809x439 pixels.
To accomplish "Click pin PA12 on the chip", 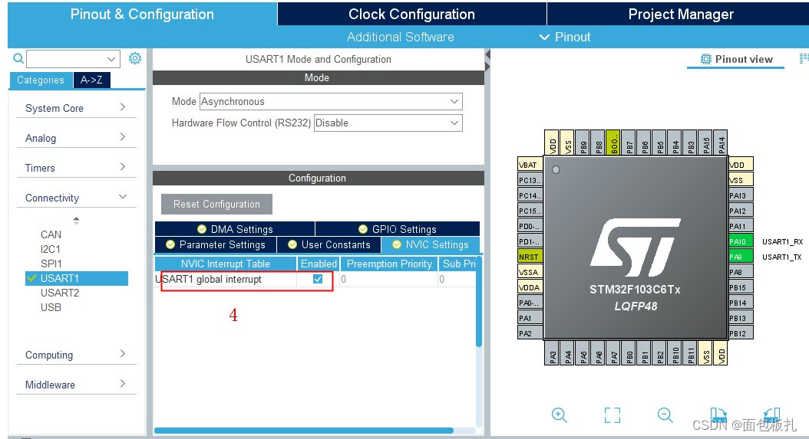I will point(741,211).
